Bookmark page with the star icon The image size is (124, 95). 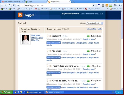[x=18, y=5]
